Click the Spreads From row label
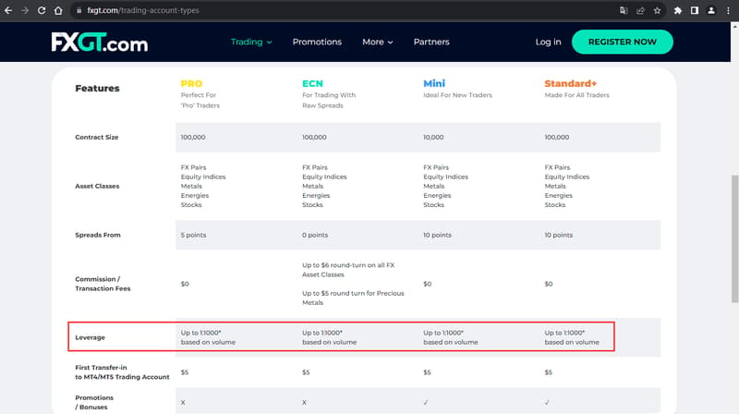 tap(98, 235)
